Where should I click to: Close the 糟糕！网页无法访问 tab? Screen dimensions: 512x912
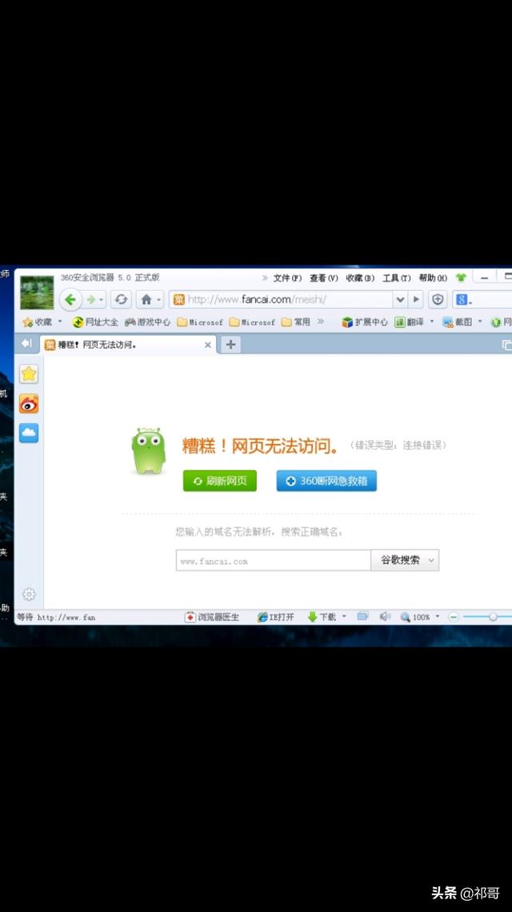point(208,345)
